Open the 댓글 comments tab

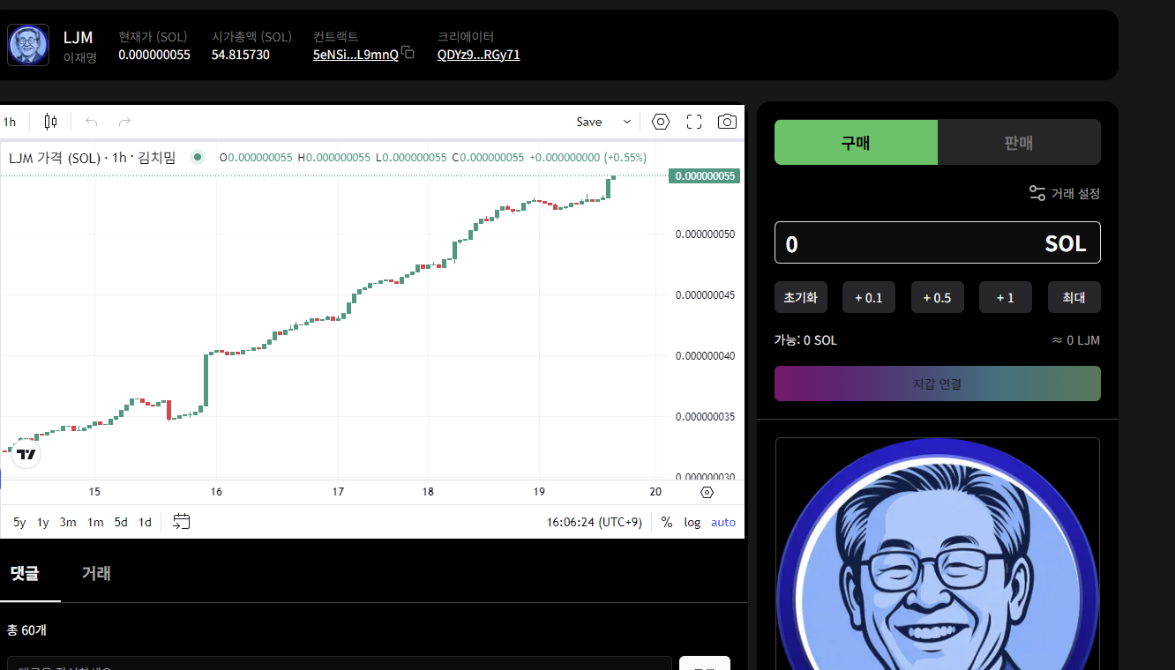point(25,573)
